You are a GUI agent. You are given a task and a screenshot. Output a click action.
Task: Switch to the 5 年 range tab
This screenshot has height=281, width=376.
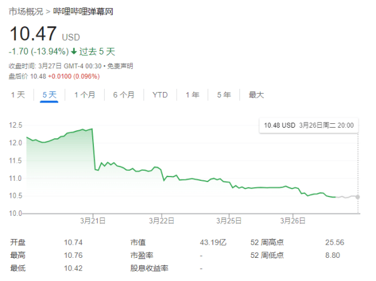click(224, 95)
